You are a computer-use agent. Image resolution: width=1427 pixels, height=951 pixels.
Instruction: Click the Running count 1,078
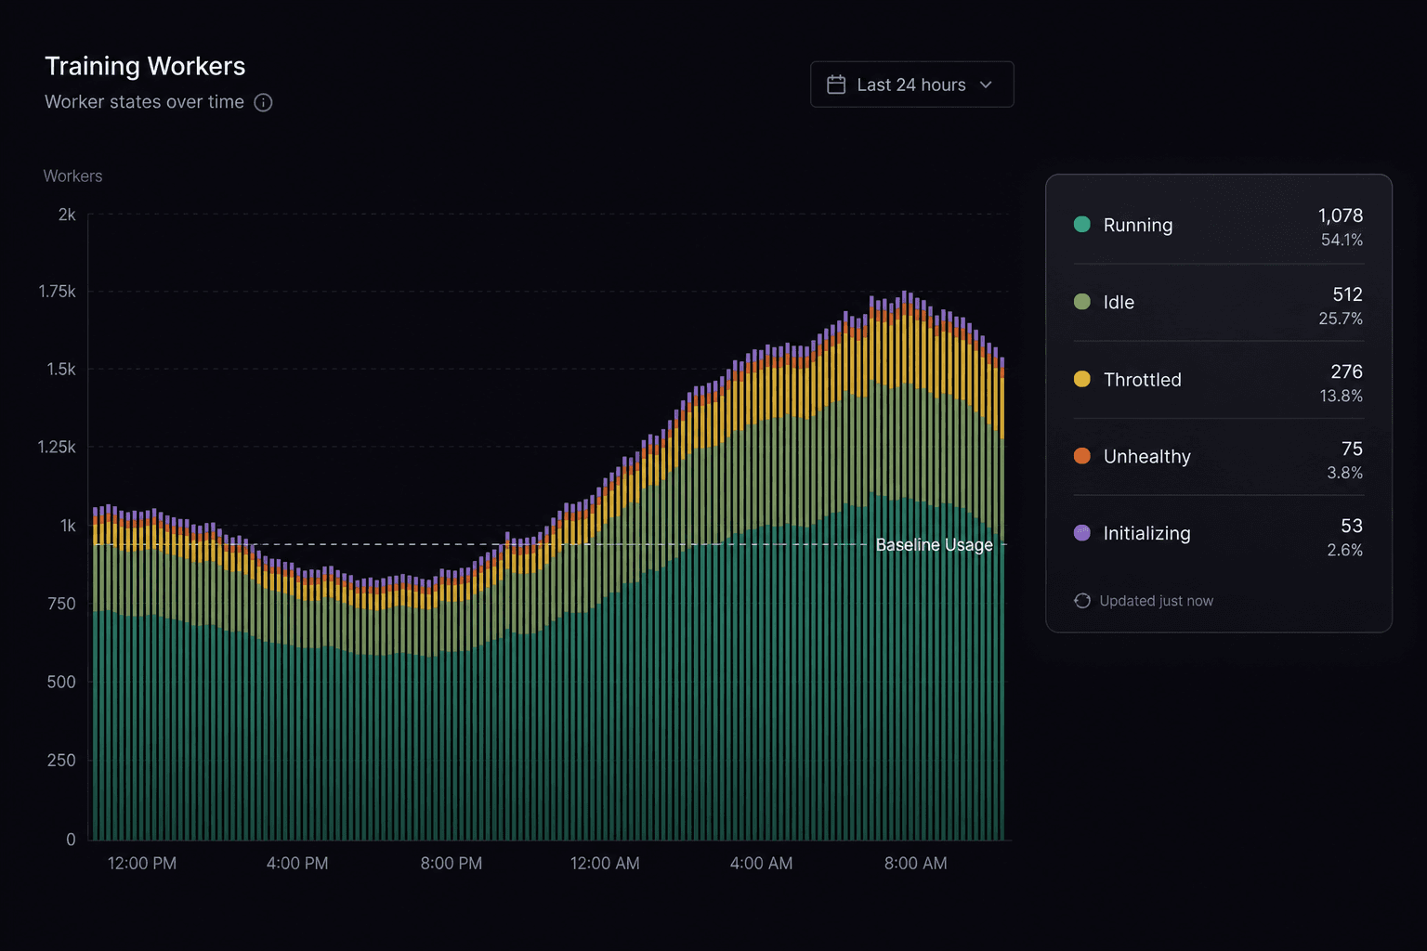click(1341, 215)
